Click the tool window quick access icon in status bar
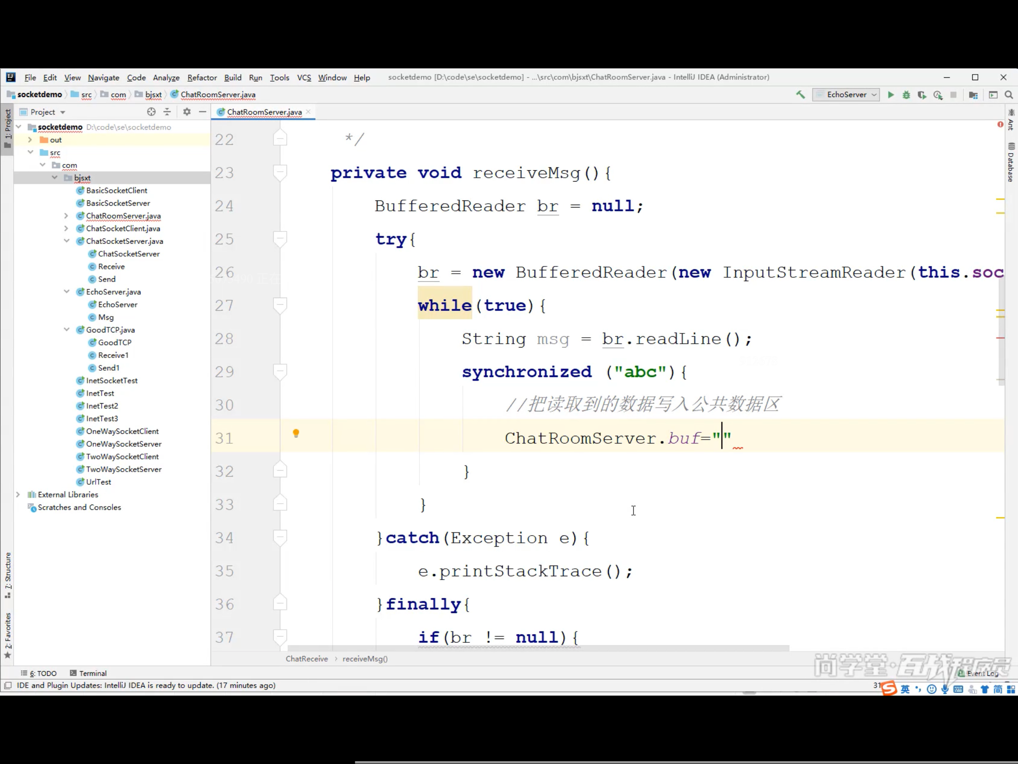 point(8,685)
